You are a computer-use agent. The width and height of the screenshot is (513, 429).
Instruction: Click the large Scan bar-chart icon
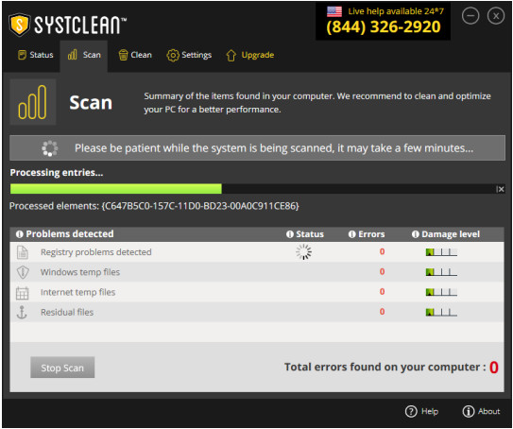point(33,102)
